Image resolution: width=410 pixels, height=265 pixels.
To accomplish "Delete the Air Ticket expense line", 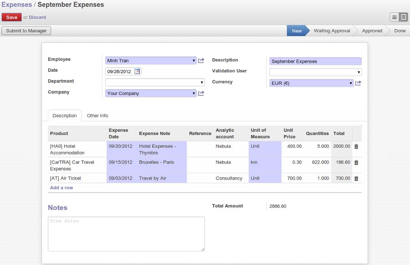I will pos(356,178).
